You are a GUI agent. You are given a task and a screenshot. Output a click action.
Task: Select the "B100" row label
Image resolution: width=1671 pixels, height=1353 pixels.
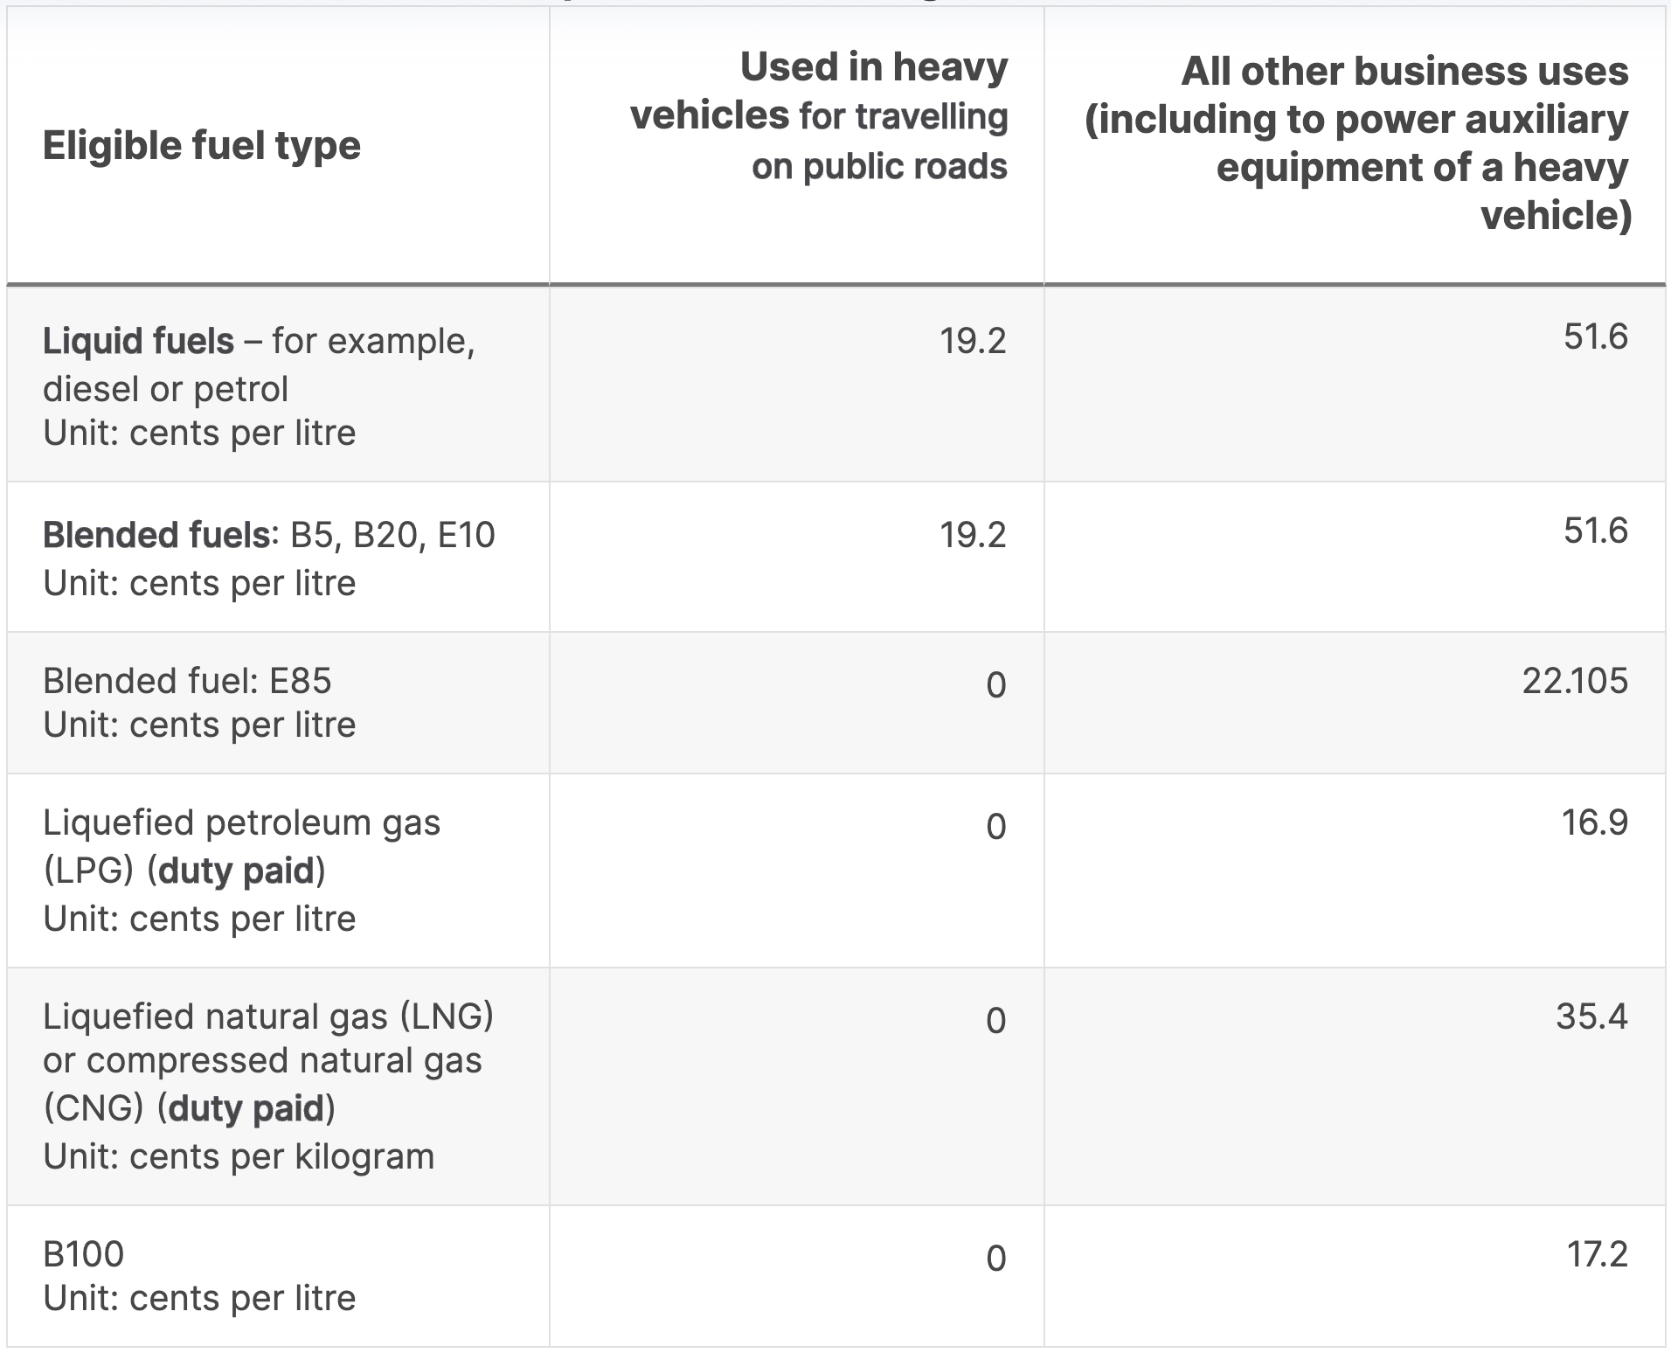83,1254
